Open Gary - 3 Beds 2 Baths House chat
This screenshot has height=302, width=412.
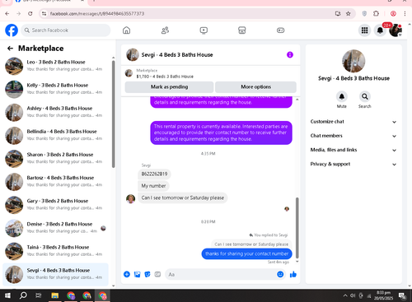pos(55,205)
